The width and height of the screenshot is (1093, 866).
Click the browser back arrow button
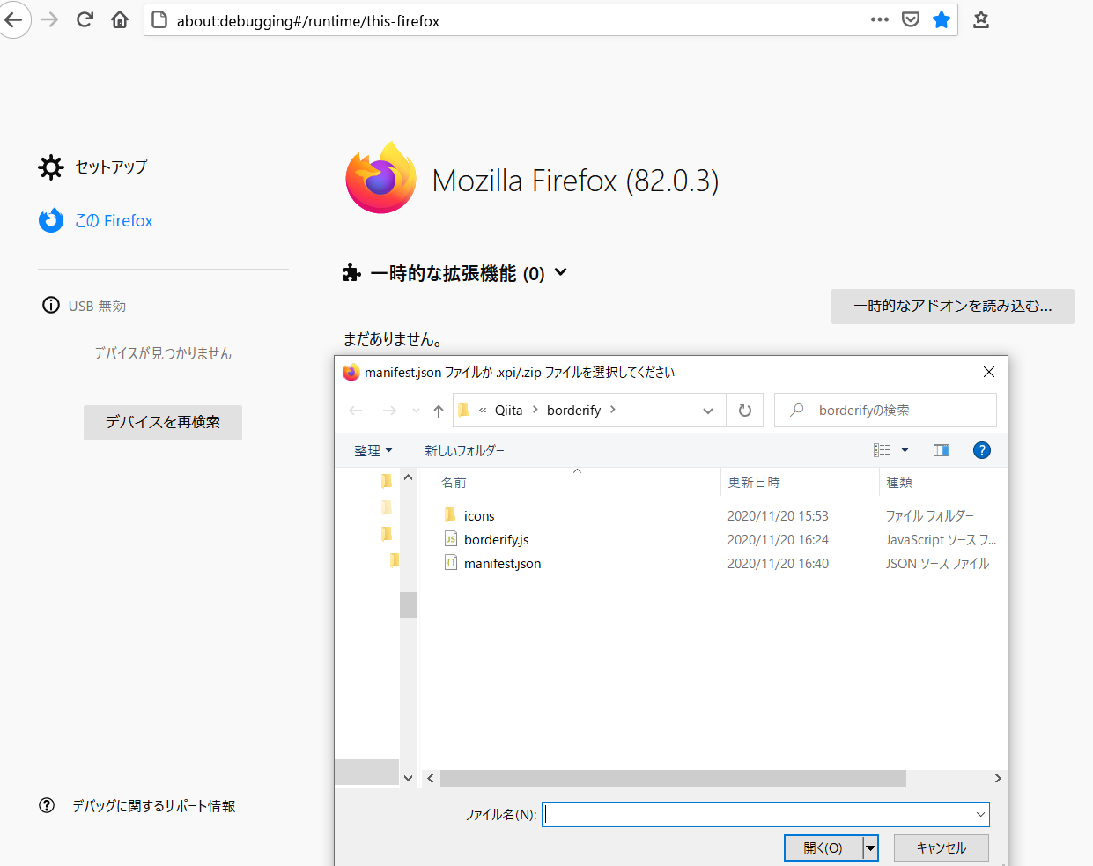(x=14, y=20)
